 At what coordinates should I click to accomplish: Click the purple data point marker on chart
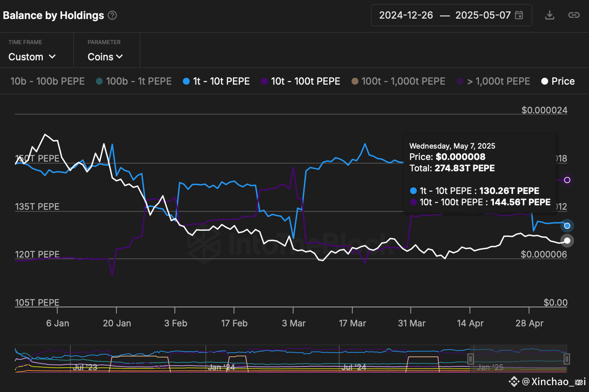click(567, 180)
